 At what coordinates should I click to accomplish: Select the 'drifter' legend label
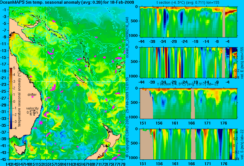coord(32,95)
